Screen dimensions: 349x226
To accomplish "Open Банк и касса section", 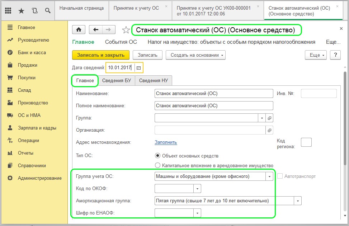I will point(32,52).
